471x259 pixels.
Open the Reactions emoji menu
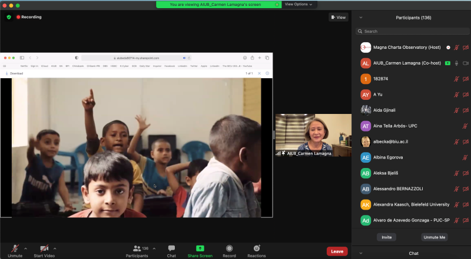(x=256, y=248)
